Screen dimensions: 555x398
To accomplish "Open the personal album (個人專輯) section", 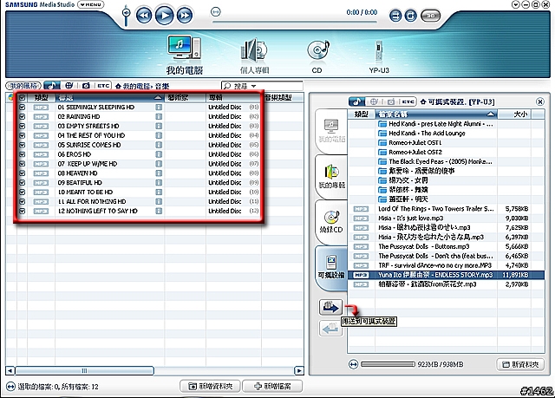I will pos(254,55).
